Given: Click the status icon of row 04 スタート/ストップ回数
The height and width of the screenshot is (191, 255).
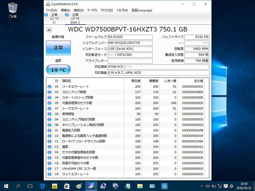Looking at the screenshot, I should coord(49,98).
